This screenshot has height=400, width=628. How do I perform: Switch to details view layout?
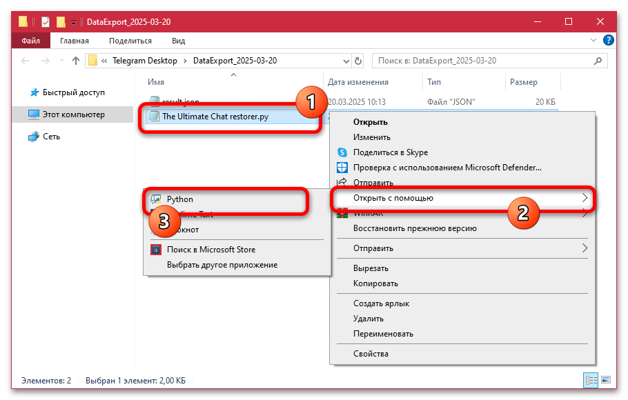pyautogui.click(x=591, y=380)
